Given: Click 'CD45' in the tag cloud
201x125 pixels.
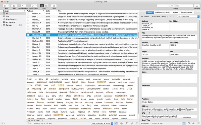Looking at the screenshot, I should tap(38, 85).
